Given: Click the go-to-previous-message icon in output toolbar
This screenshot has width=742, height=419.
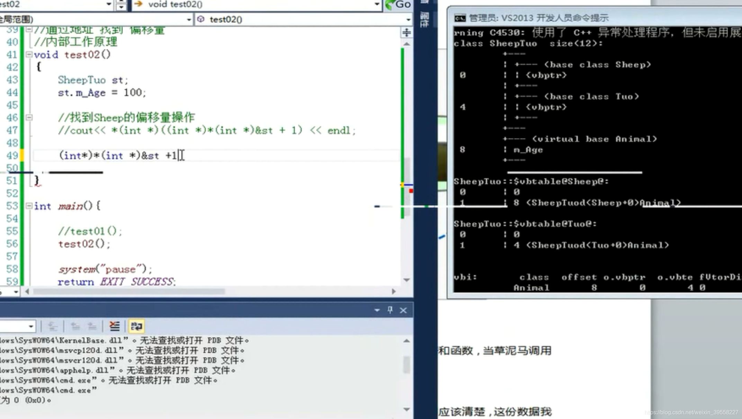Looking at the screenshot, I should (x=75, y=326).
